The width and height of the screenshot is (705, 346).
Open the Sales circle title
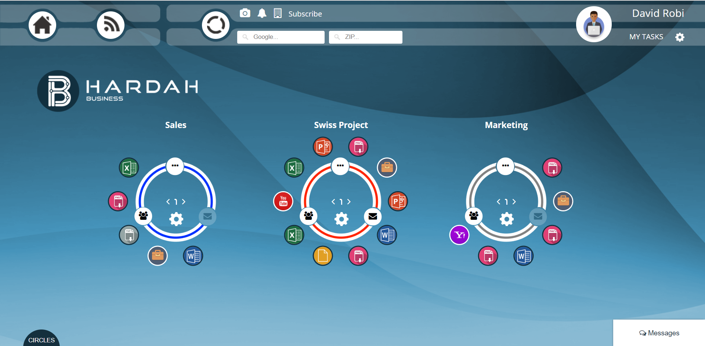tap(176, 125)
